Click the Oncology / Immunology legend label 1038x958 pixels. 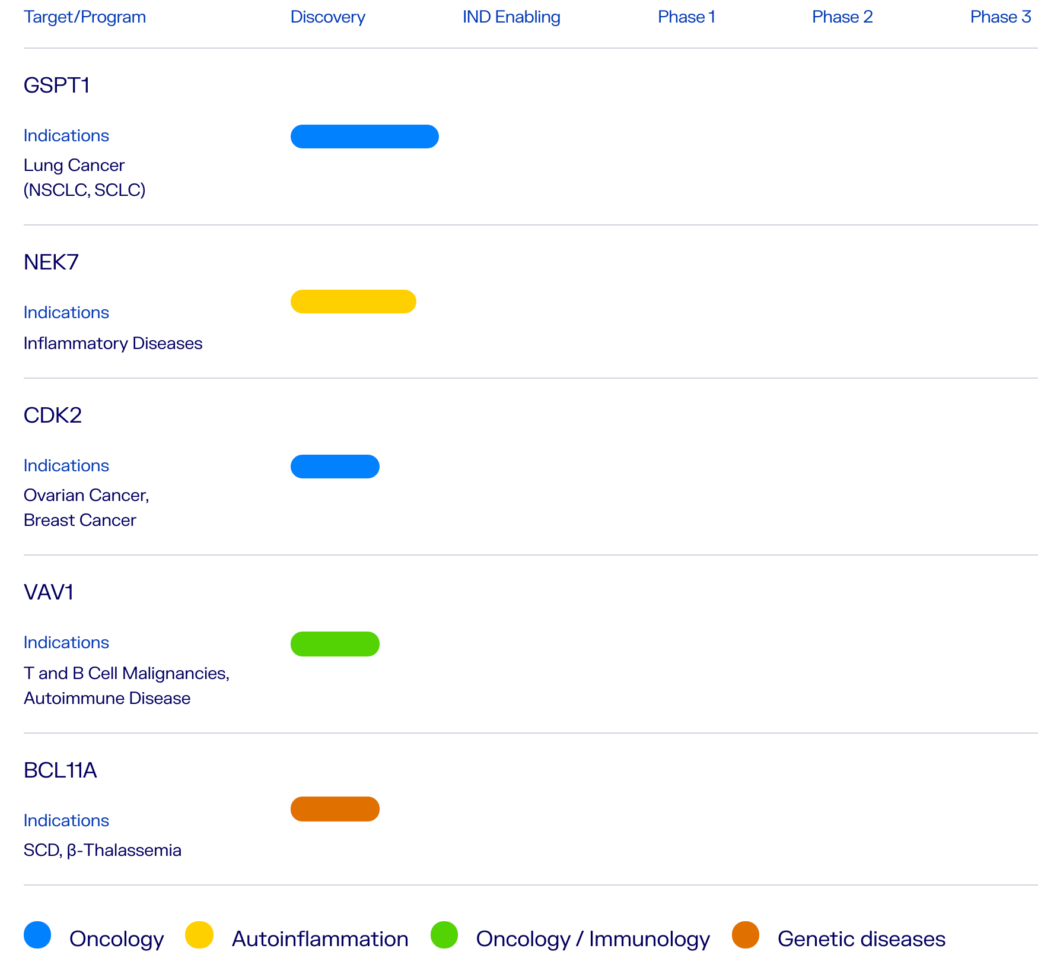pos(593,939)
